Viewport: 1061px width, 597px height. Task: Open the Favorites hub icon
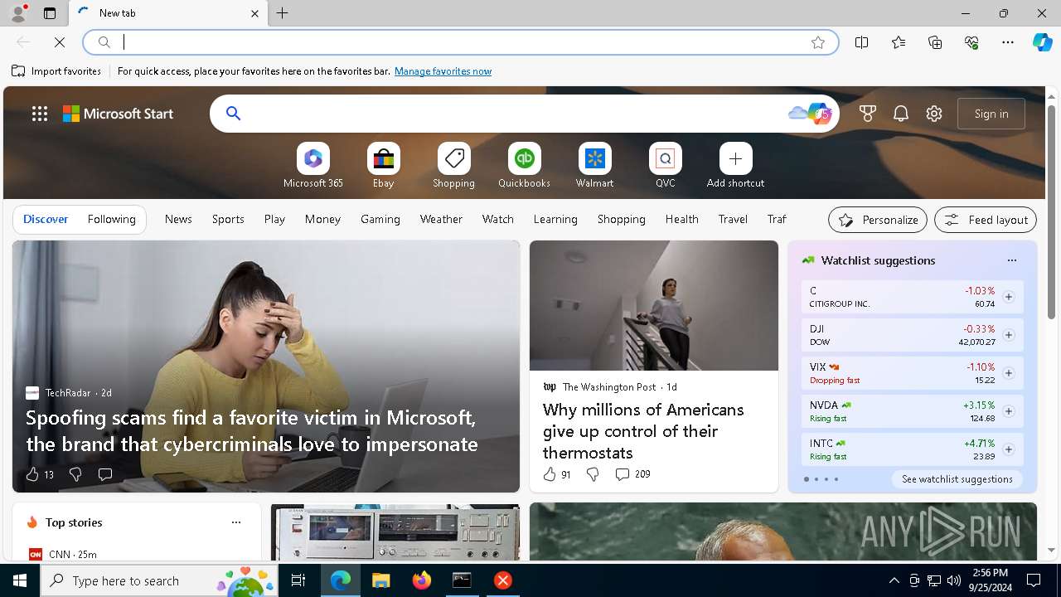point(899,42)
